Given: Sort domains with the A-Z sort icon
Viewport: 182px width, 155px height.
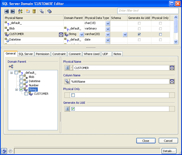Looking at the screenshot, I should [x=20, y=11].
